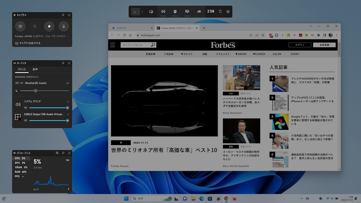Open Xbox Social widget icon

point(199,11)
